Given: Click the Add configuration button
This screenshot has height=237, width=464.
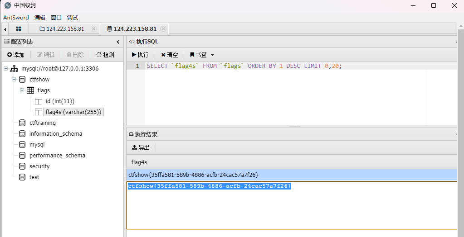Looking at the screenshot, I should (x=16, y=55).
